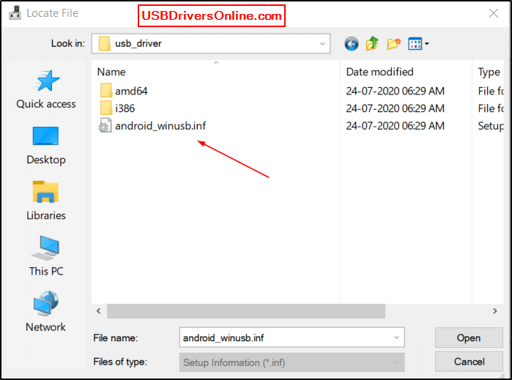Open the View menu icon

coord(418,44)
